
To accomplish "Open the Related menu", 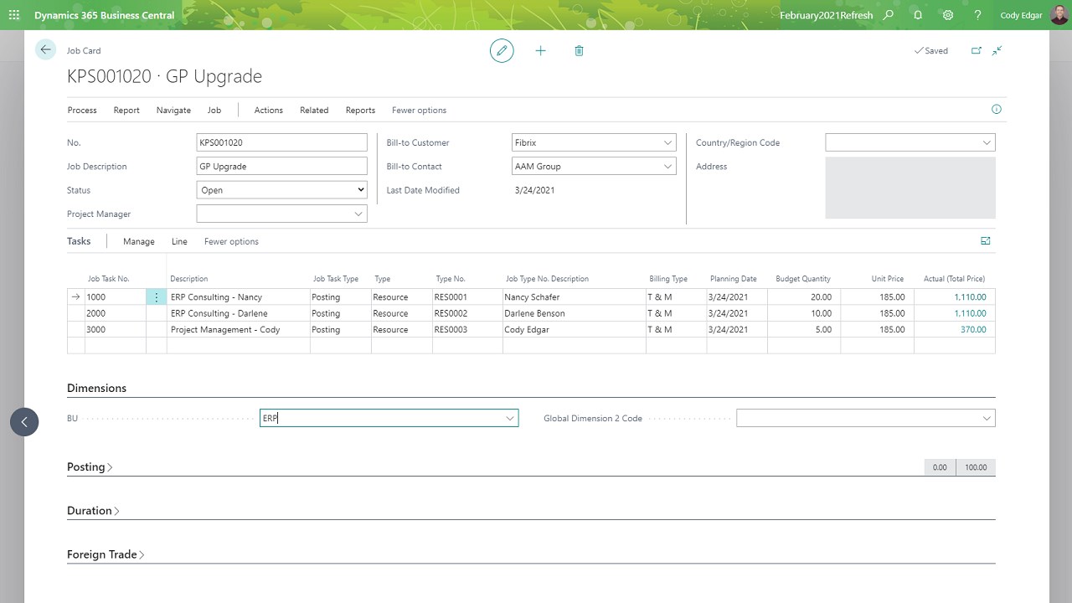I will click(x=314, y=111).
